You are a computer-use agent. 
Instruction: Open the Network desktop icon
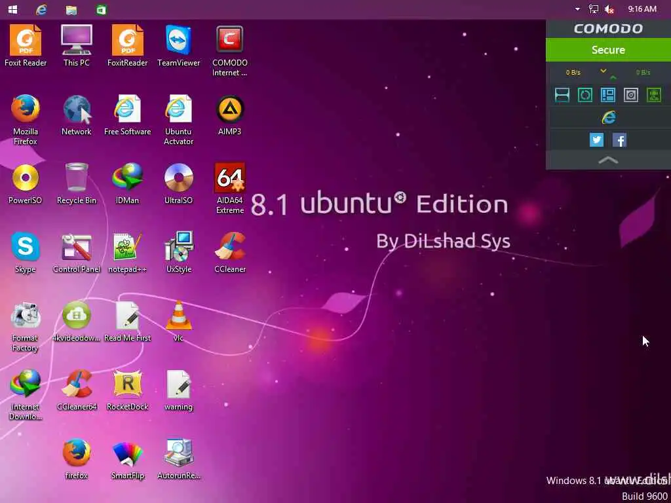(x=77, y=115)
